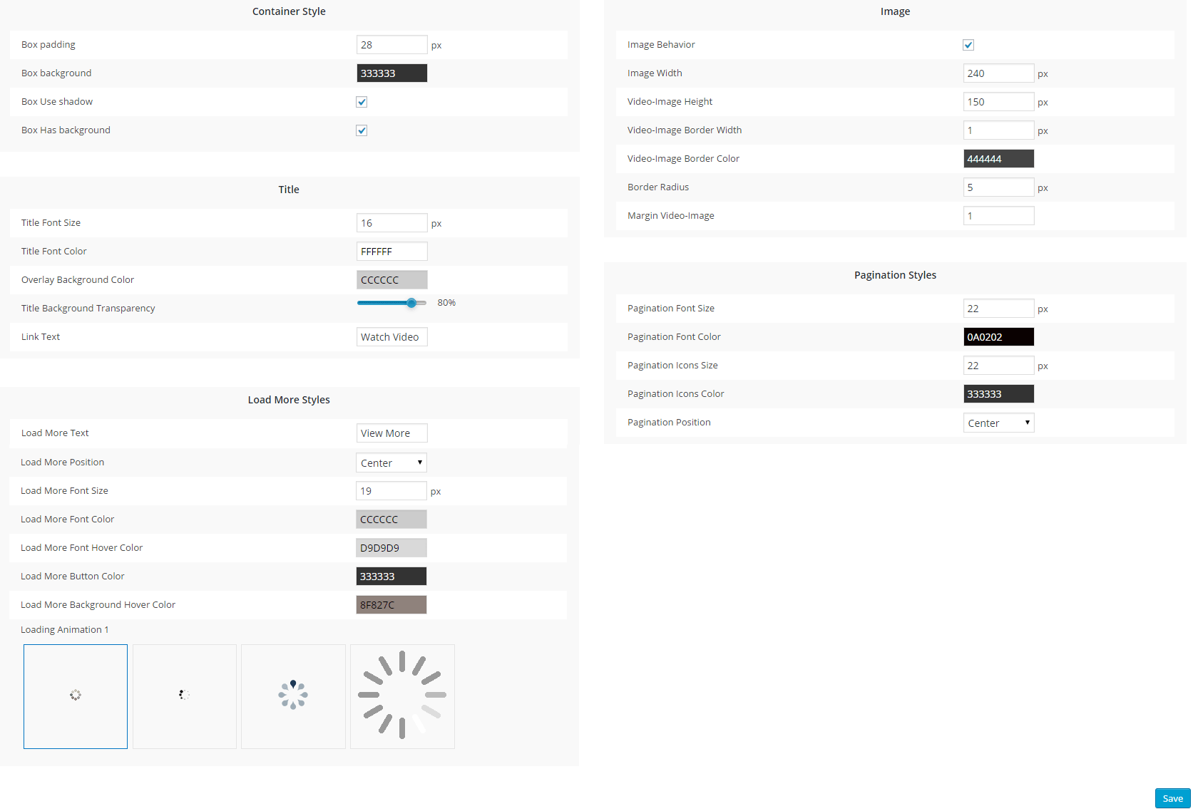Click the Link Text input field

click(391, 337)
